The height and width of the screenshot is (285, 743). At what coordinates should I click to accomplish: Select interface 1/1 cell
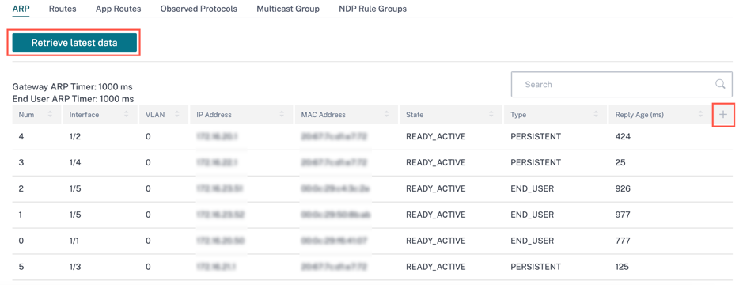pos(75,241)
